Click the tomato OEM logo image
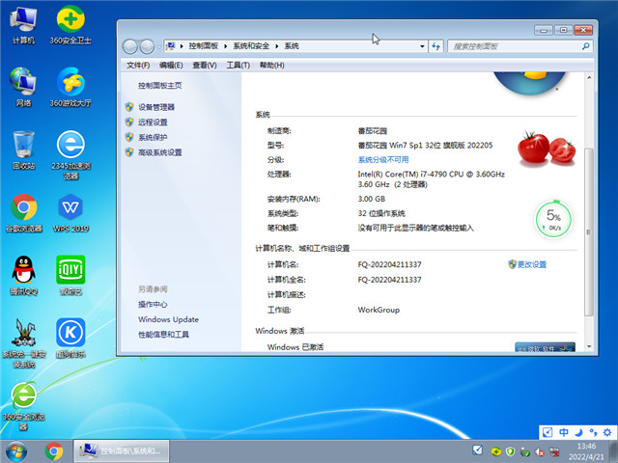618x463 pixels. 547,148
